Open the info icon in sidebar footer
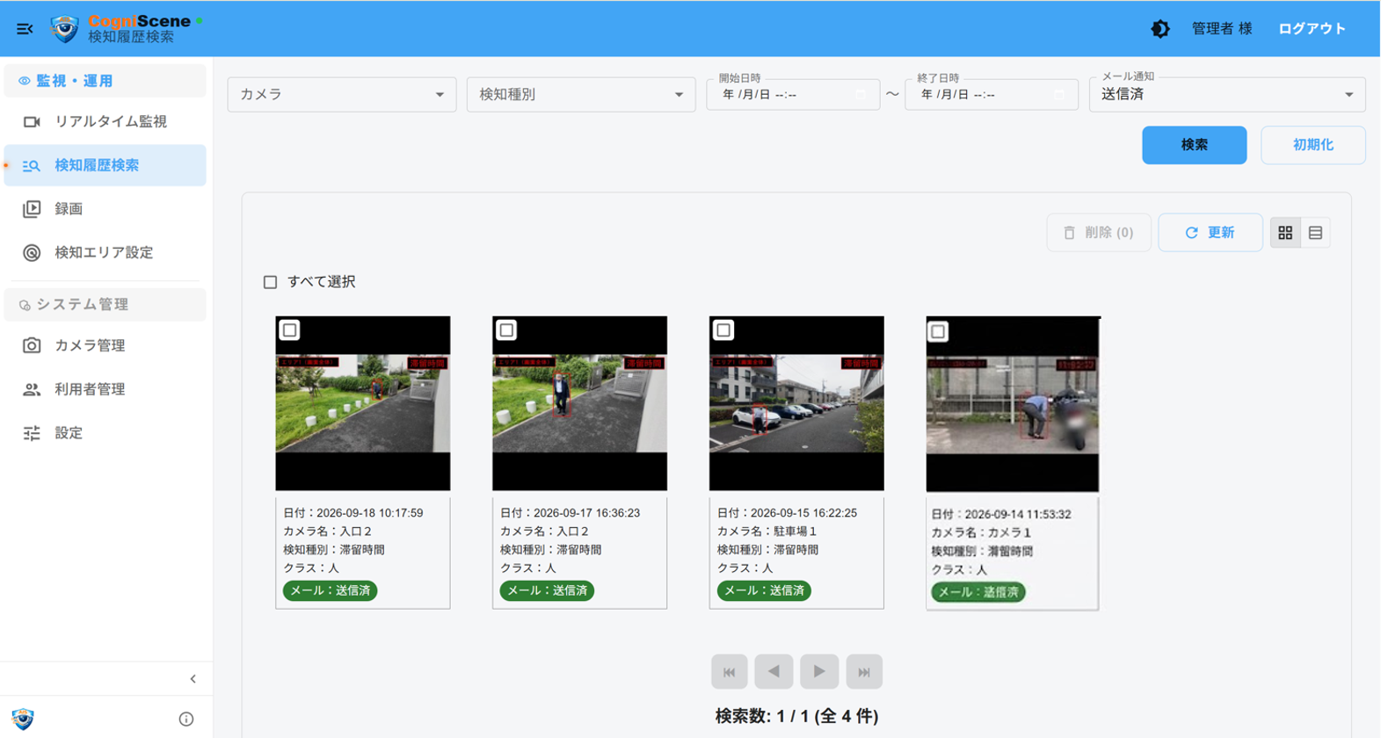This screenshot has width=1381, height=738. (x=186, y=719)
